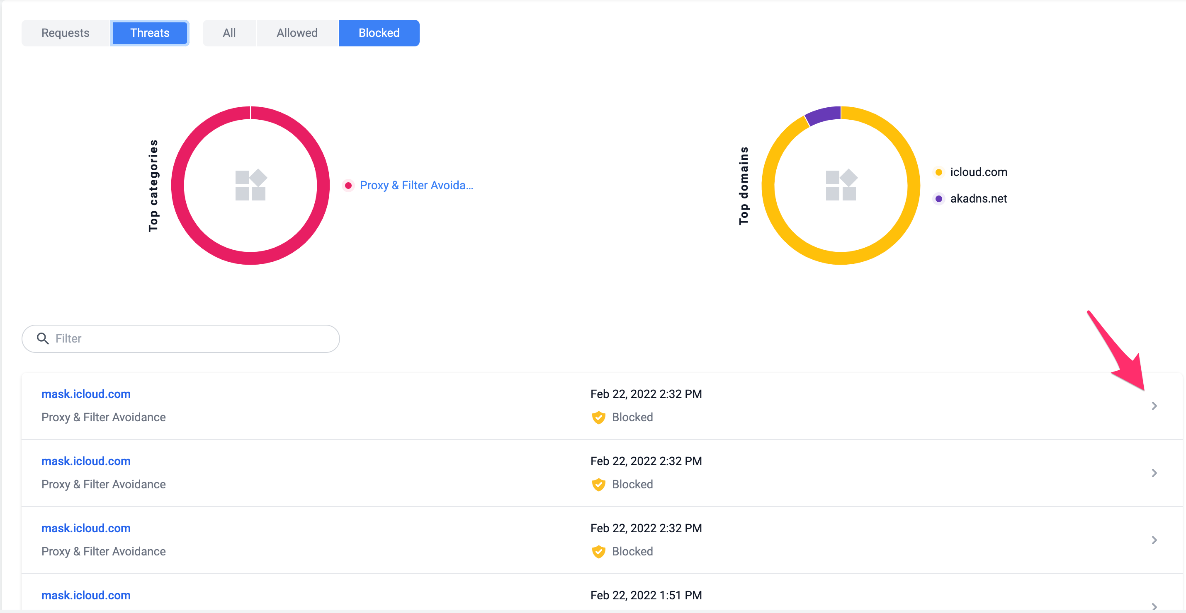1186x613 pixels.
Task: Switch to the Requests tab
Action: pyautogui.click(x=66, y=33)
